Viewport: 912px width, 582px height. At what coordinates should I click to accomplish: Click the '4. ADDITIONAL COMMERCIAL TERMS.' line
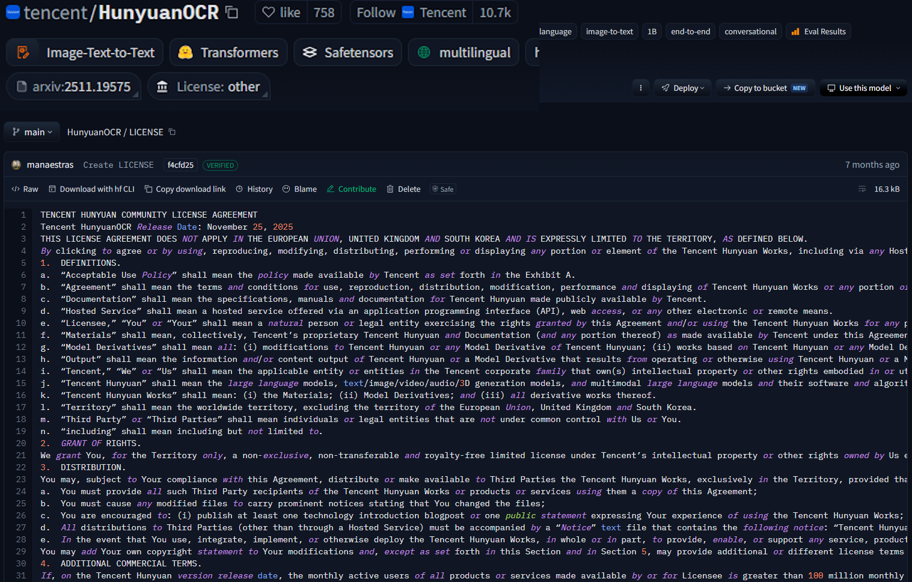click(x=121, y=563)
